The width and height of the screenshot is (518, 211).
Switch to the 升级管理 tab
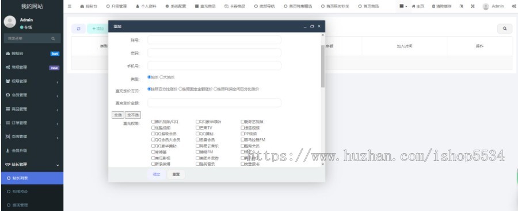tap(116, 6)
